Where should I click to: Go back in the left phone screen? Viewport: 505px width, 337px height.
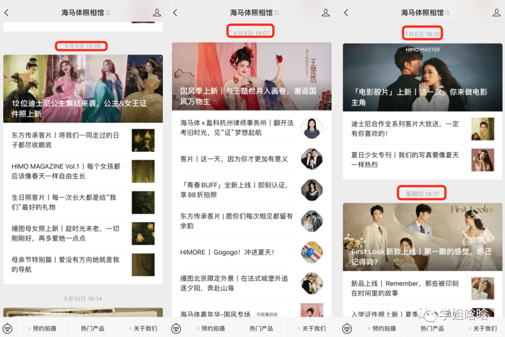click(7, 13)
